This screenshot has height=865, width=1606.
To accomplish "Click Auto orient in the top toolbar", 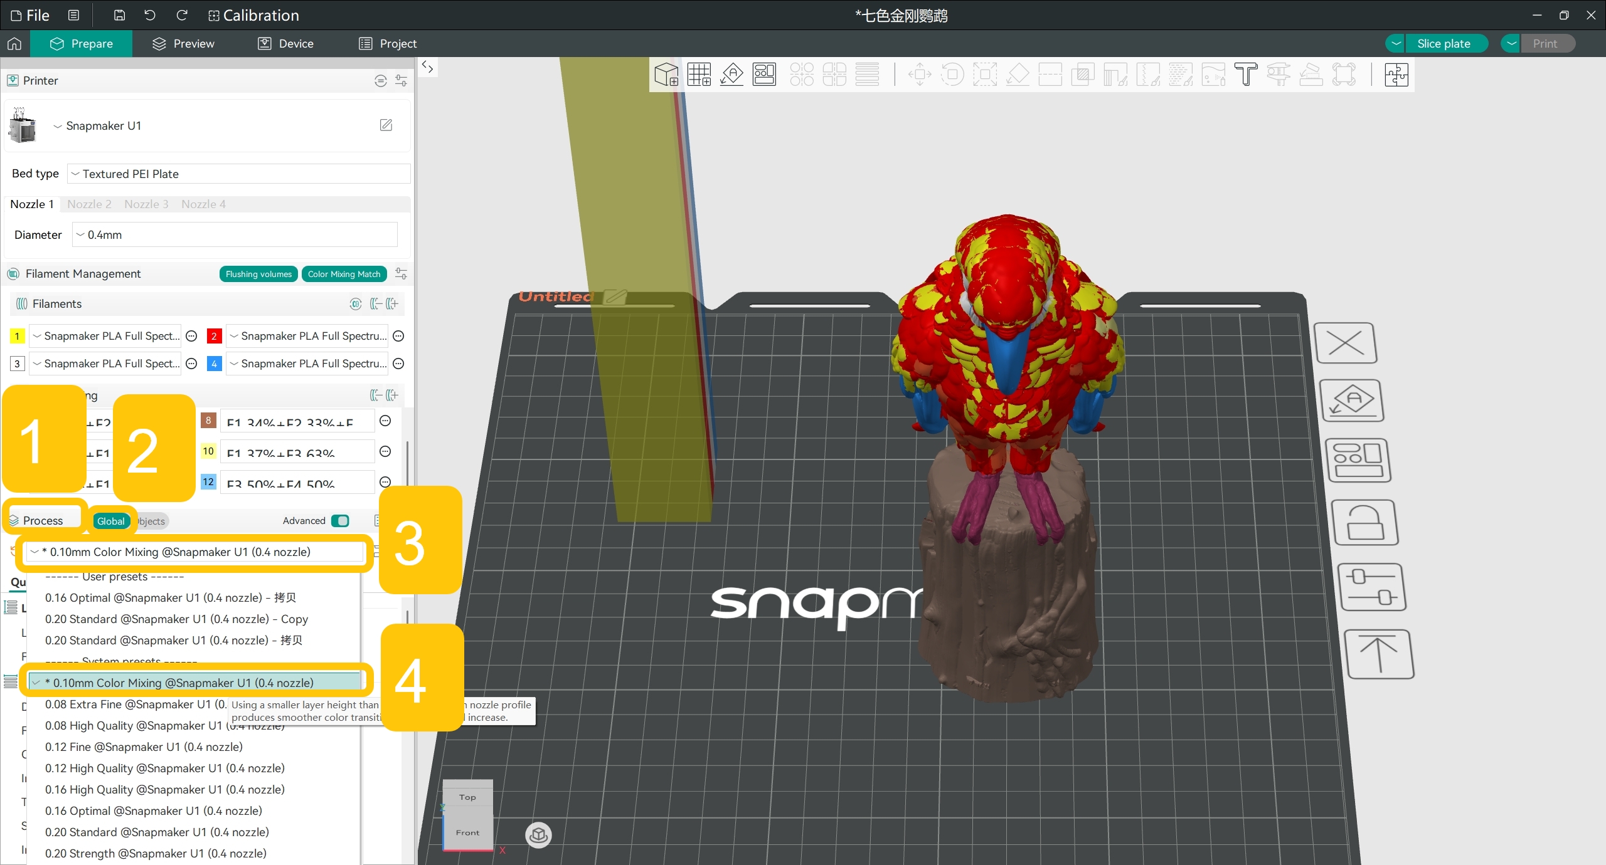I will pos(731,75).
